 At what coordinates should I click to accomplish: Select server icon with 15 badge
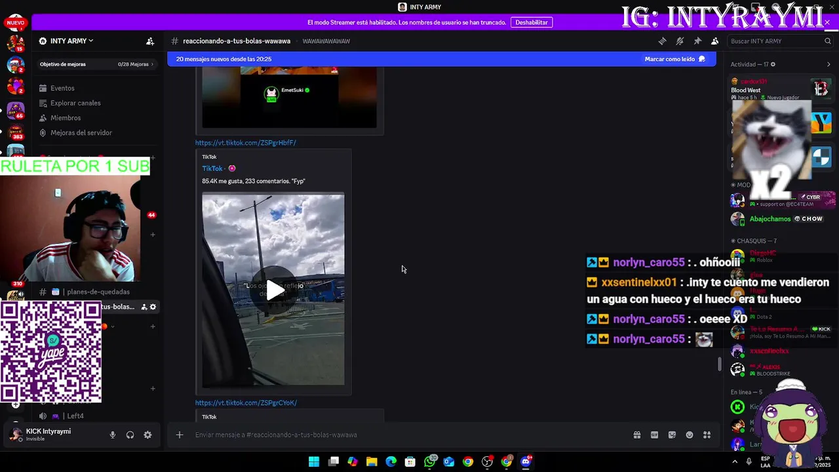coord(16,43)
